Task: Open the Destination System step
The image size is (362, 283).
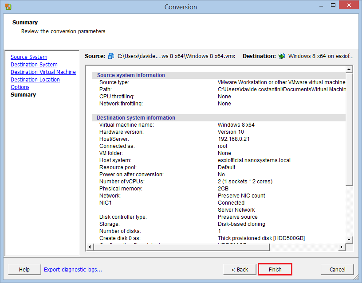Action: pyautogui.click(x=34, y=65)
